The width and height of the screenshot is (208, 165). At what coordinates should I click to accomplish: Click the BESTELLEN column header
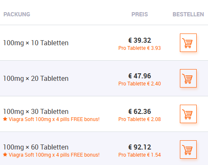(x=188, y=14)
